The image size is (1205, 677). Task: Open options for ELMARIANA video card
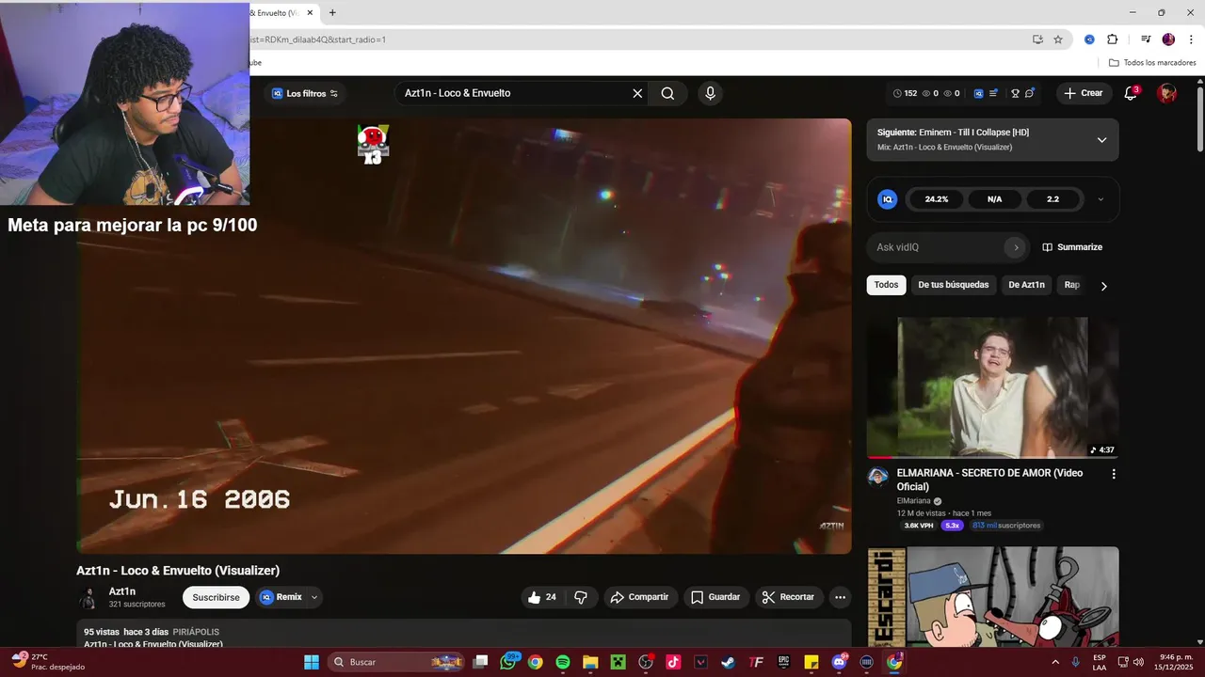click(1114, 474)
